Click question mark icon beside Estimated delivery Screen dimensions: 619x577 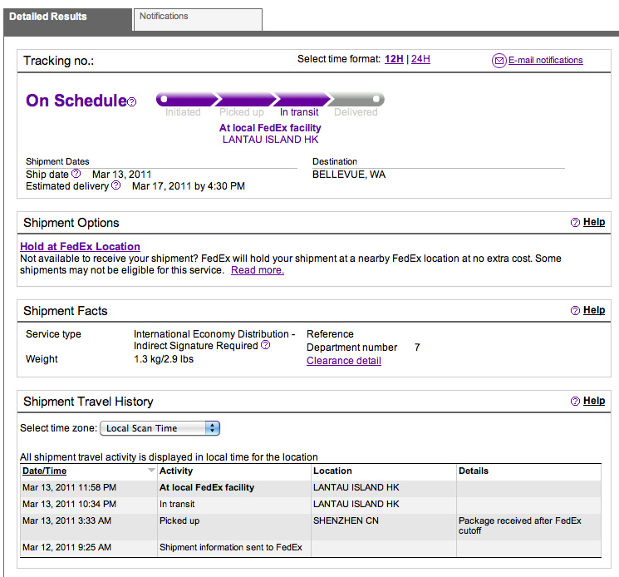(115, 185)
